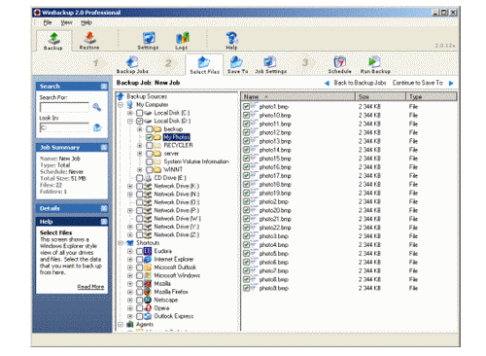Select the Save To step icon
The image size is (486, 356).
237,61
